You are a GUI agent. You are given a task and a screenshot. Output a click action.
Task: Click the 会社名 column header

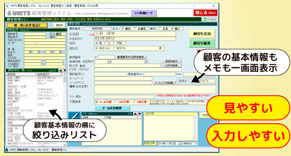(x=21, y=74)
